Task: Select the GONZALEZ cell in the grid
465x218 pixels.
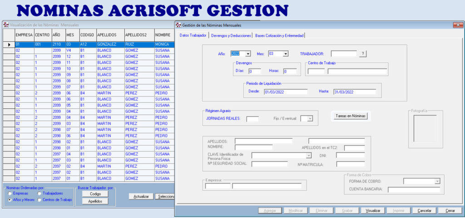Action: pos(110,45)
